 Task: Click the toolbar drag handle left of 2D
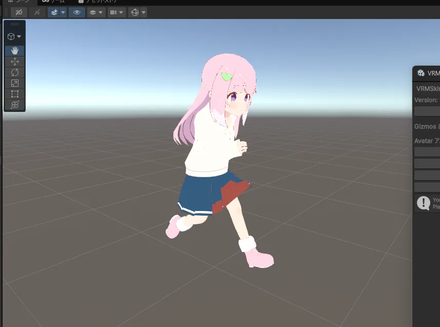click(6, 12)
